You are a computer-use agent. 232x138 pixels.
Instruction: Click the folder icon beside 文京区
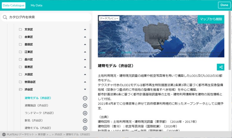coord(21,29)
